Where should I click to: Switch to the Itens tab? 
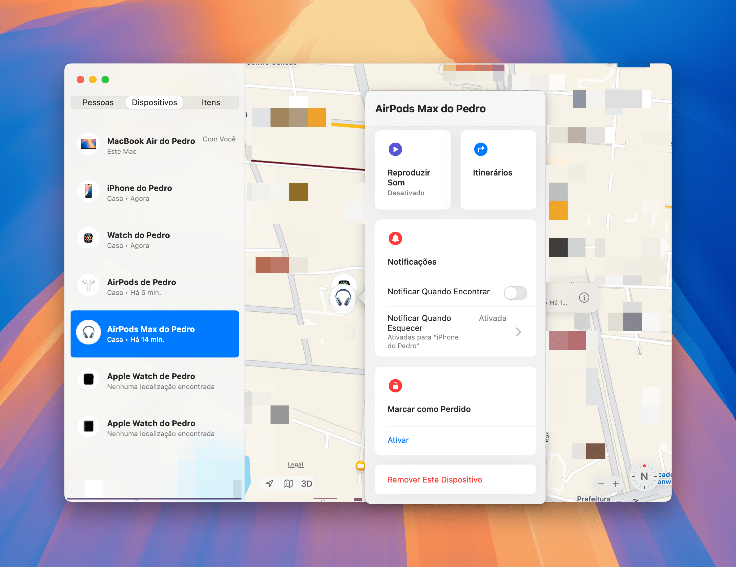pos(211,102)
